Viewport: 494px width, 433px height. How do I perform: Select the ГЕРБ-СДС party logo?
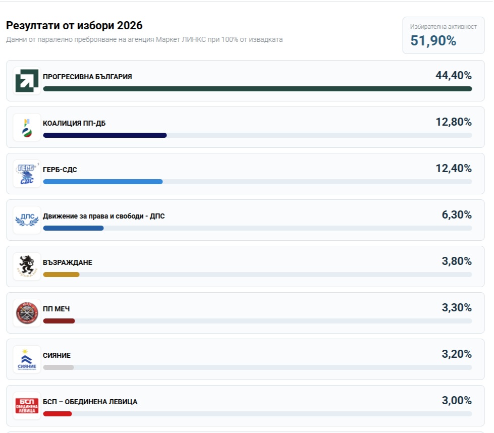[x=27, y=174]
